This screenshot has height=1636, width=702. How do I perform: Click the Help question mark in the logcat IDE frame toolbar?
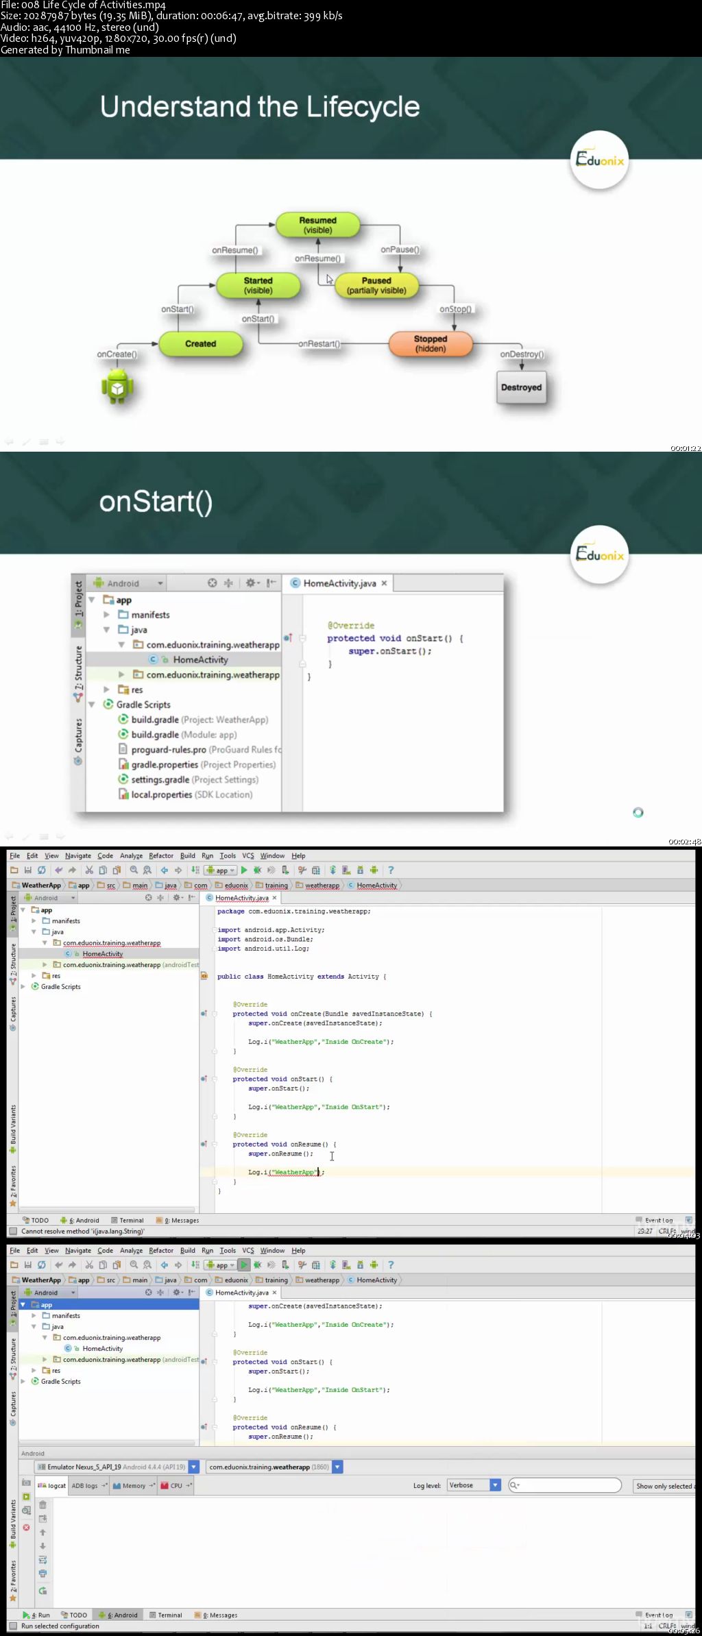pyautogui.click(x=391, y=1265)
